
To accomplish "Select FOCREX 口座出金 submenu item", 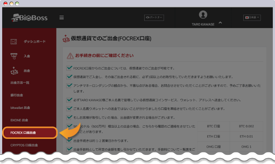I will point(30,133).
